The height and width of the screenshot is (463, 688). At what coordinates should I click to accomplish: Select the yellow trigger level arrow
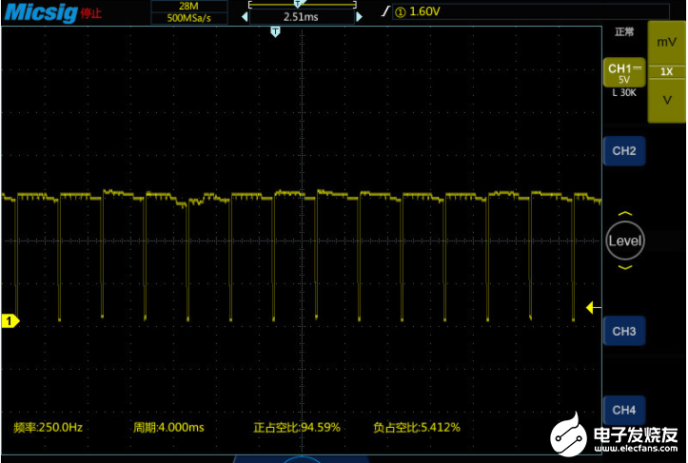pyautogui.click(x=593, y=307)
